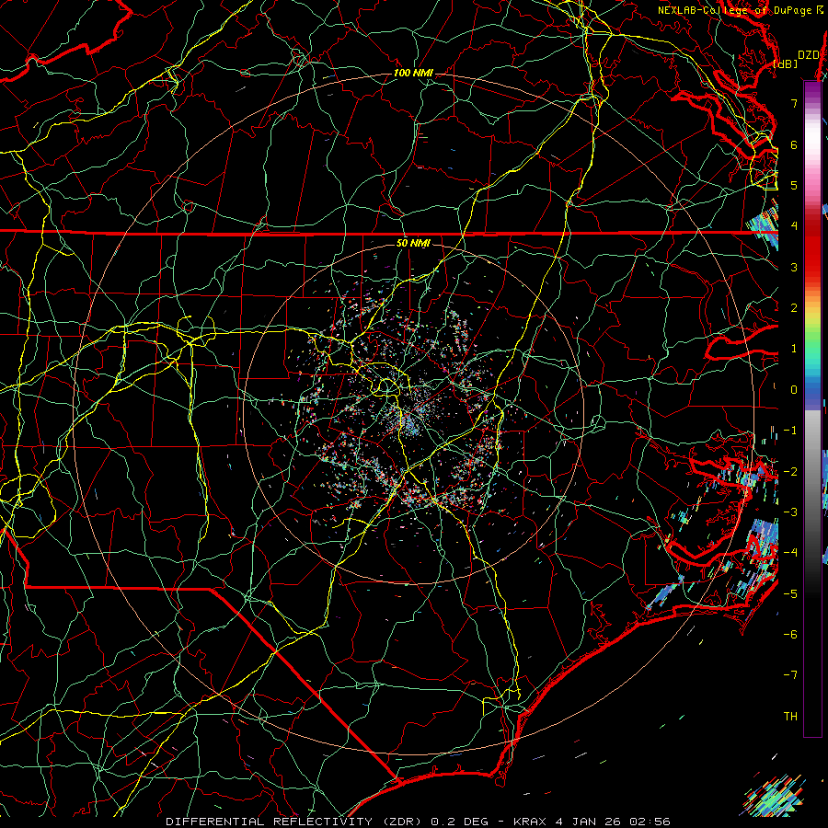828x828 pixels.
Task: Click the -5 value on the color scale
Action: click(x=790, y=593)
